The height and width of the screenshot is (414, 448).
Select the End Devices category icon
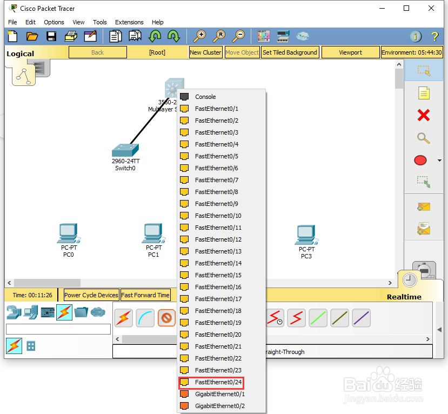[x=31, y=312]
